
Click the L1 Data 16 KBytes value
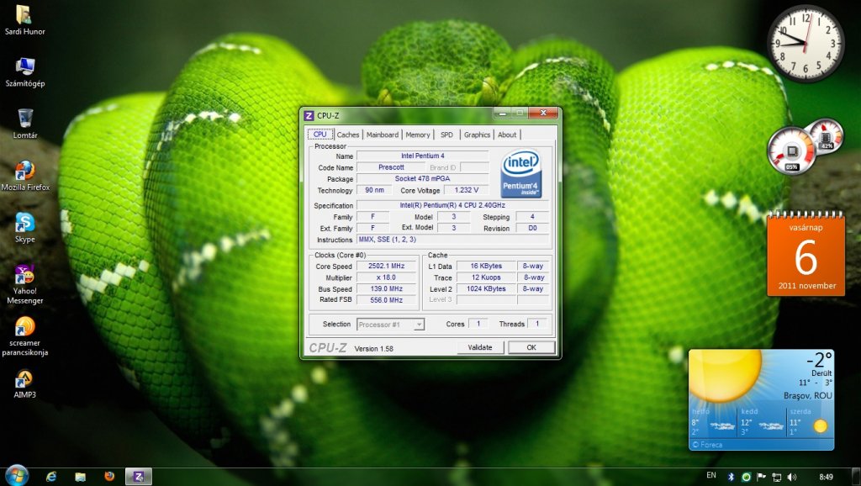tap(486, 266)
